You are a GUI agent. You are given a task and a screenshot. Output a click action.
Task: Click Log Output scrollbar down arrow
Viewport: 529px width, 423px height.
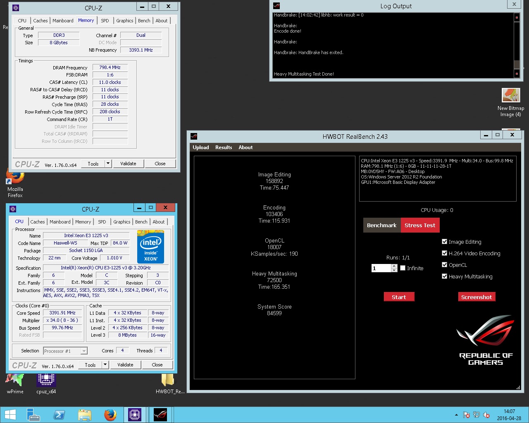click(517, 74)
